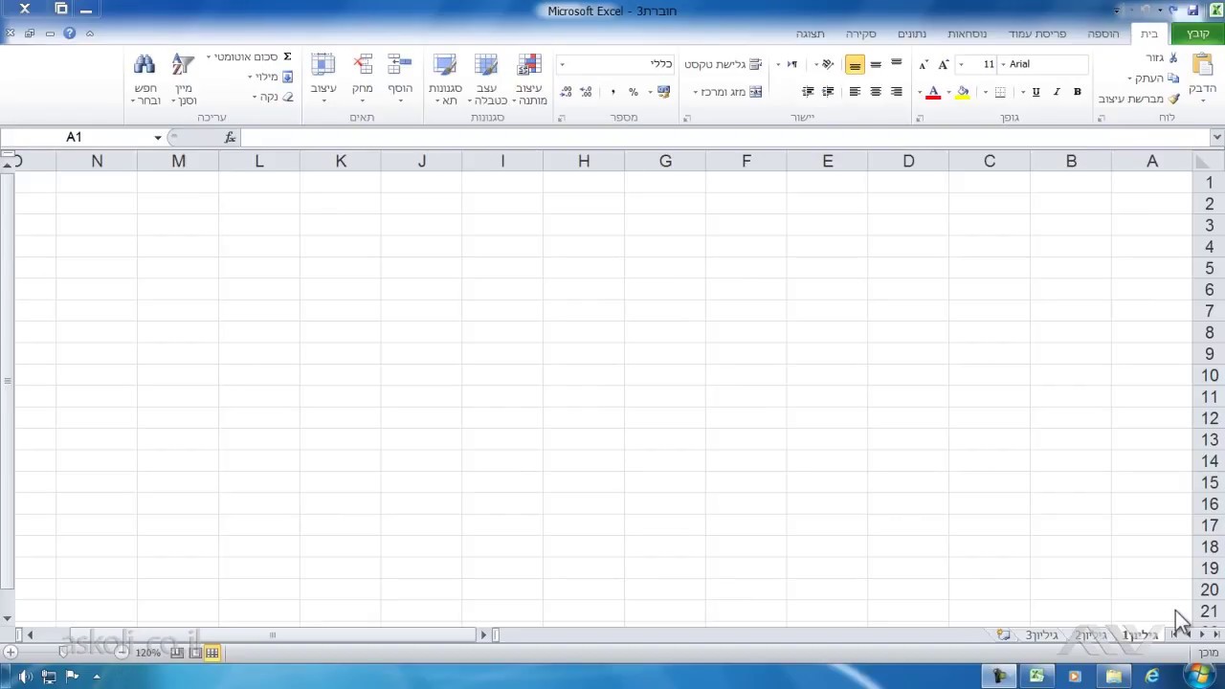Open the font size 11 dropdown

(961, 64)
